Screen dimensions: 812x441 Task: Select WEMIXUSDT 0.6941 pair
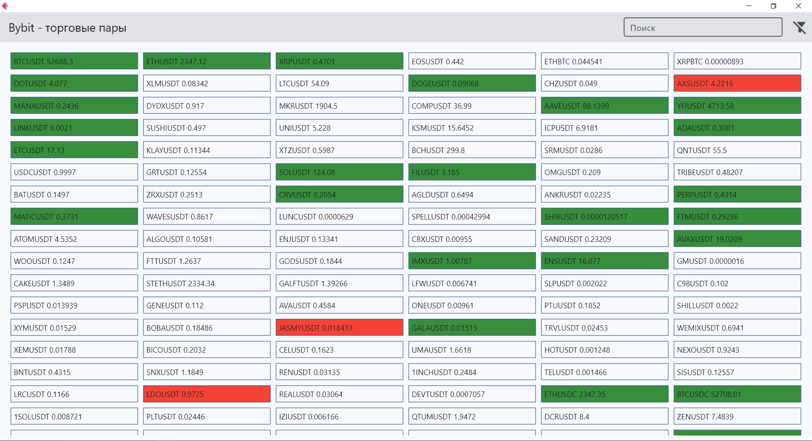[737, 328]
